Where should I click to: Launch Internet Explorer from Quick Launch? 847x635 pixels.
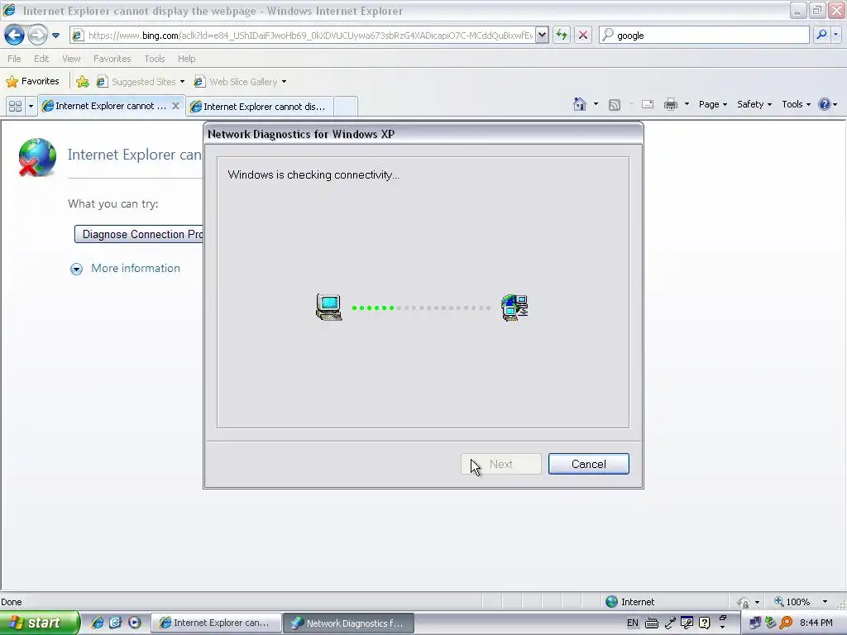point(98,623)
